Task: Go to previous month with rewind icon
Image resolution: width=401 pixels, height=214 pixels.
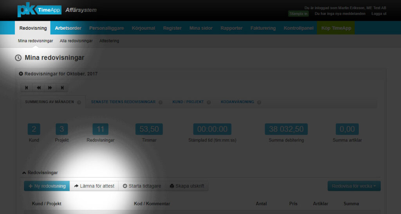Action: click(x=38, y=88)
